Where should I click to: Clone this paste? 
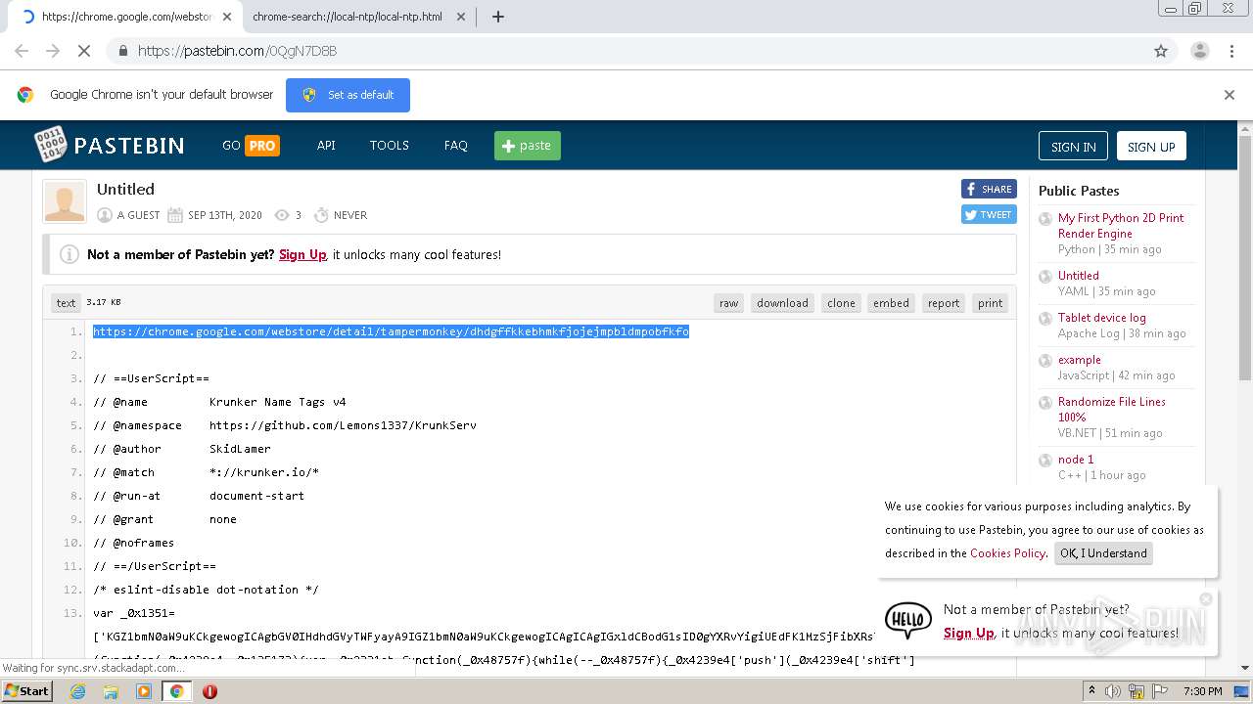[841, 303]
